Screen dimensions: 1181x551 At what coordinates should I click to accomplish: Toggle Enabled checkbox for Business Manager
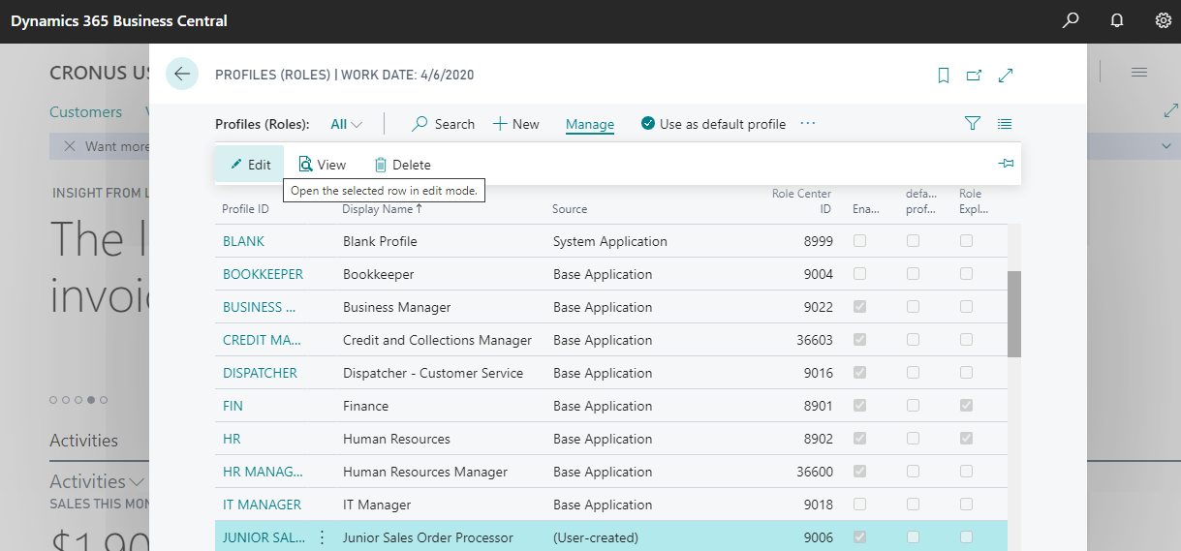(859, 307)
